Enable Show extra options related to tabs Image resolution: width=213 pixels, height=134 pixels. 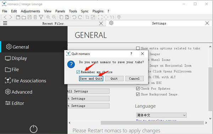138,48
